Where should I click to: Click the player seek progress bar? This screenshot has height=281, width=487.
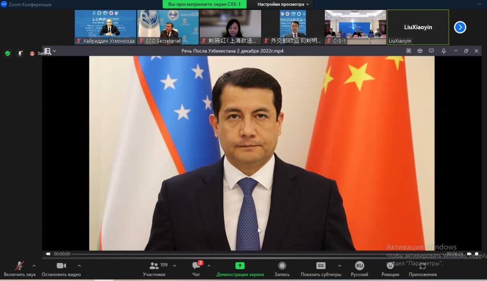point(258,254)
